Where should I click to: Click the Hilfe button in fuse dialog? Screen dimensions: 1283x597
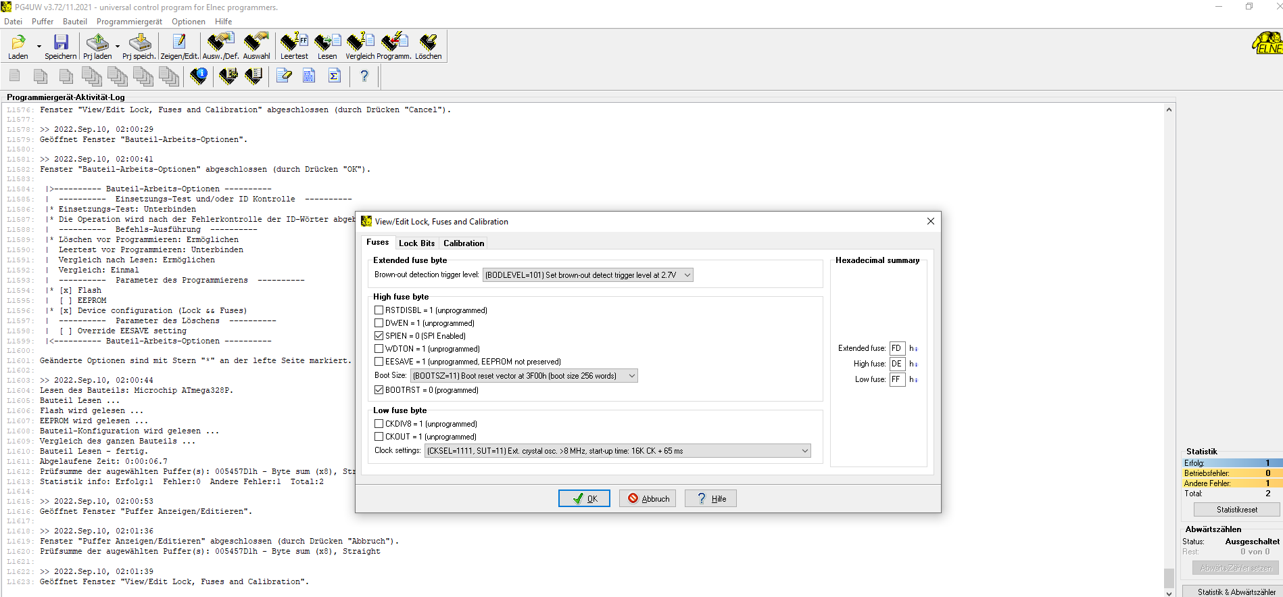pyautogui.click(x=710, y=498)
